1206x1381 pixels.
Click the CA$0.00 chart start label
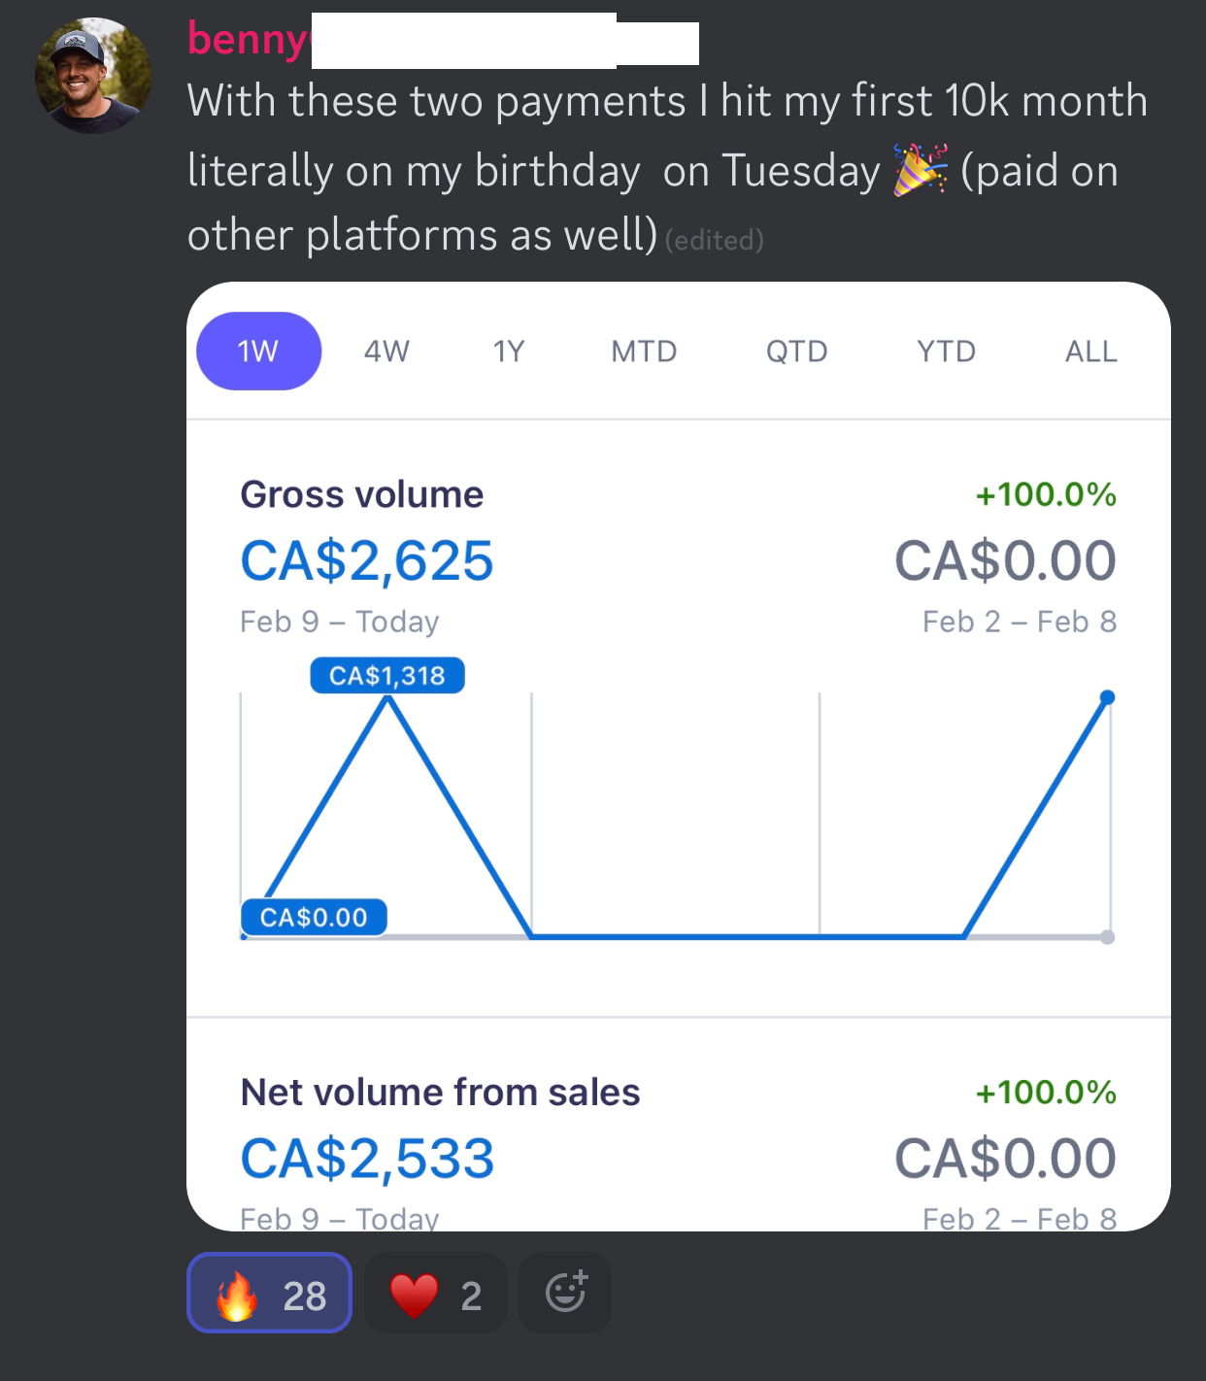click(314, 917)
